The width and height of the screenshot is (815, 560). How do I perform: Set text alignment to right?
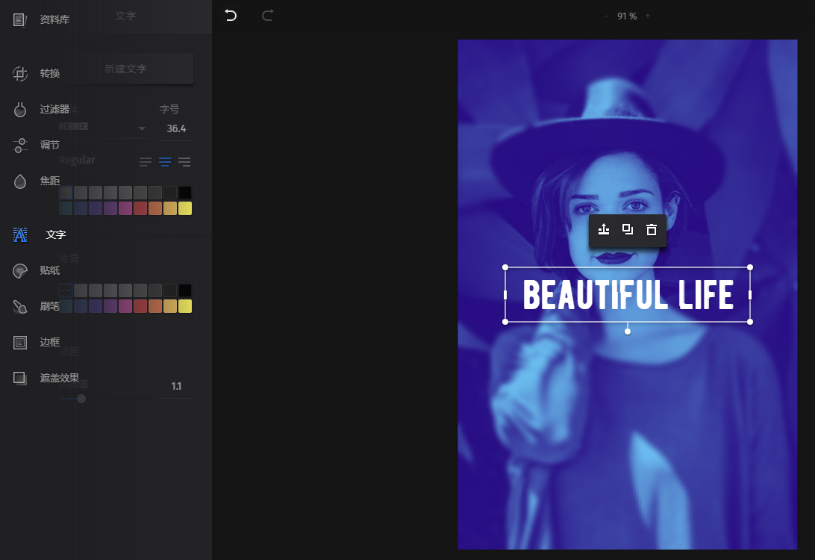pyautogui.click(x=184, y=162)
